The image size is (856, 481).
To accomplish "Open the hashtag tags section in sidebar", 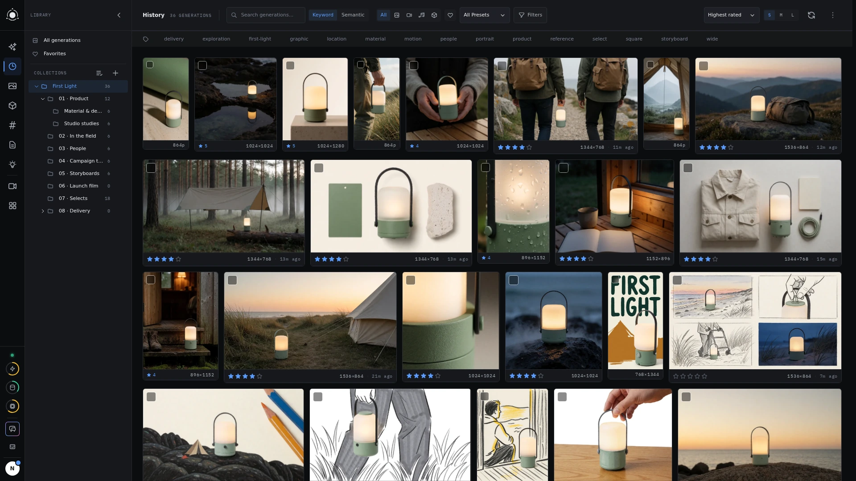I will [12, 125].
